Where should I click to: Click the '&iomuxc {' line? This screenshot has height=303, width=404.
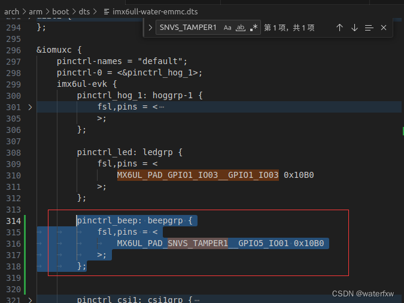click(59, 50)
